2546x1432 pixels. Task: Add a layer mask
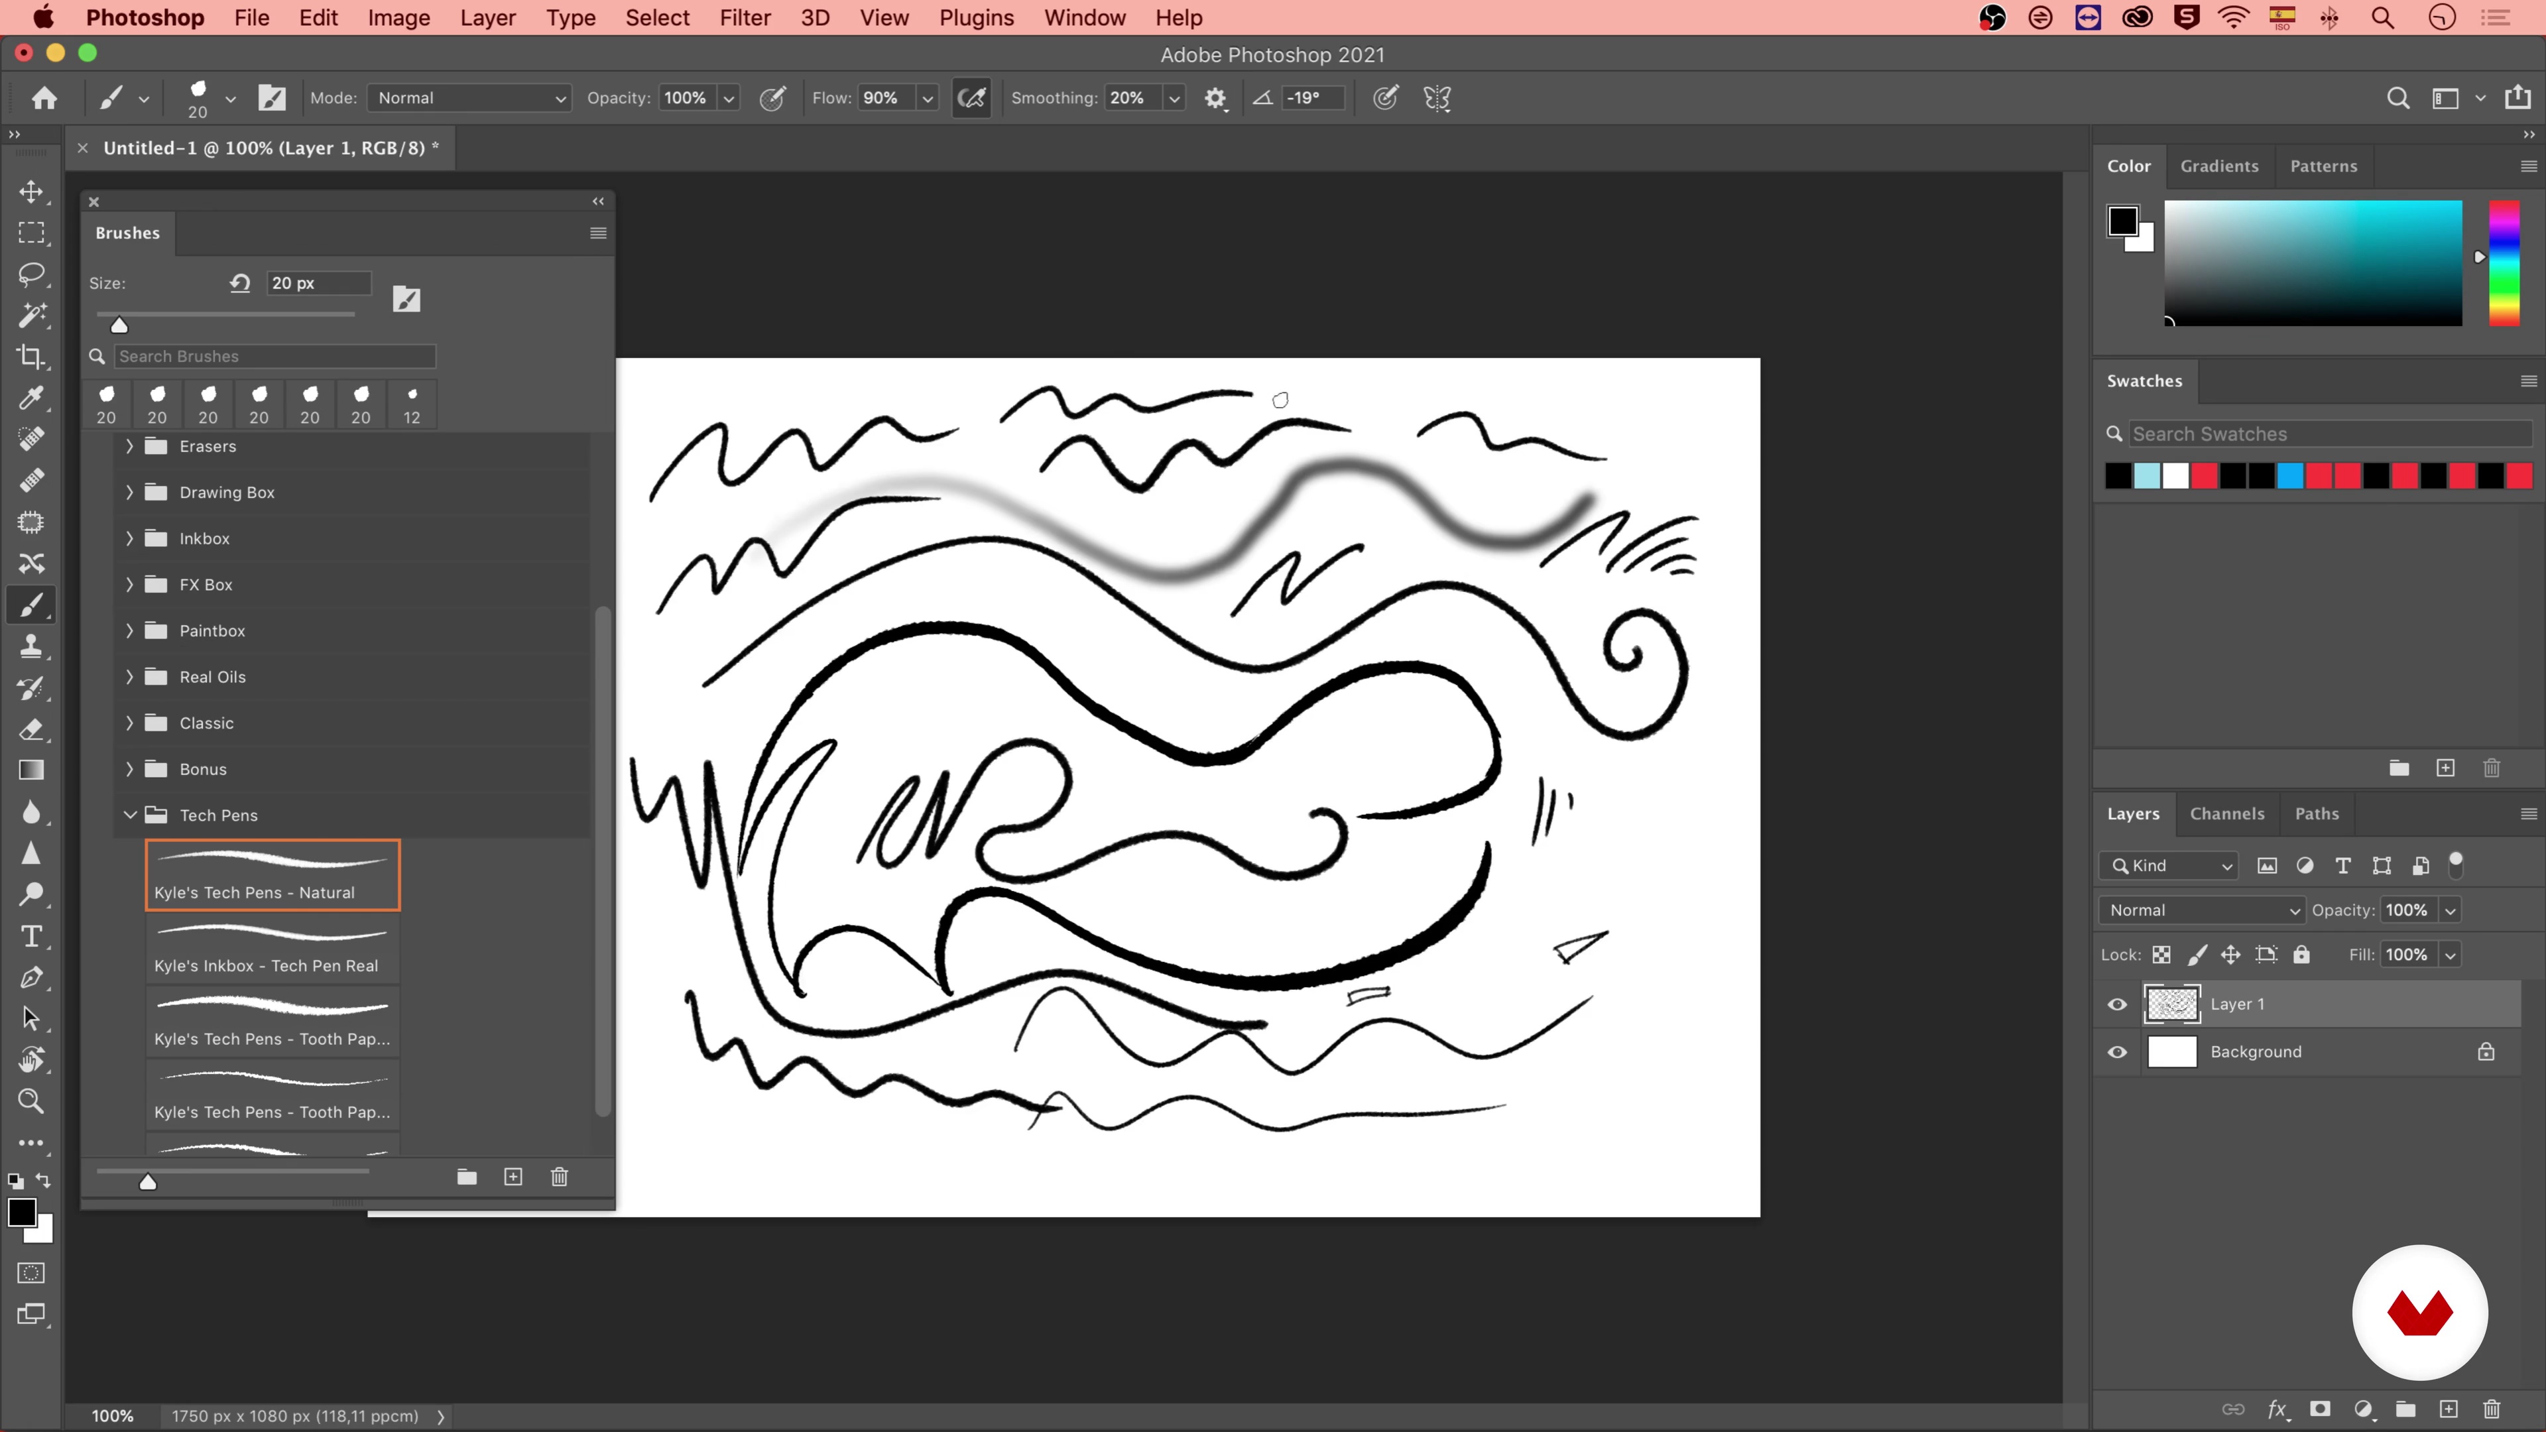coord(2320,1409)
